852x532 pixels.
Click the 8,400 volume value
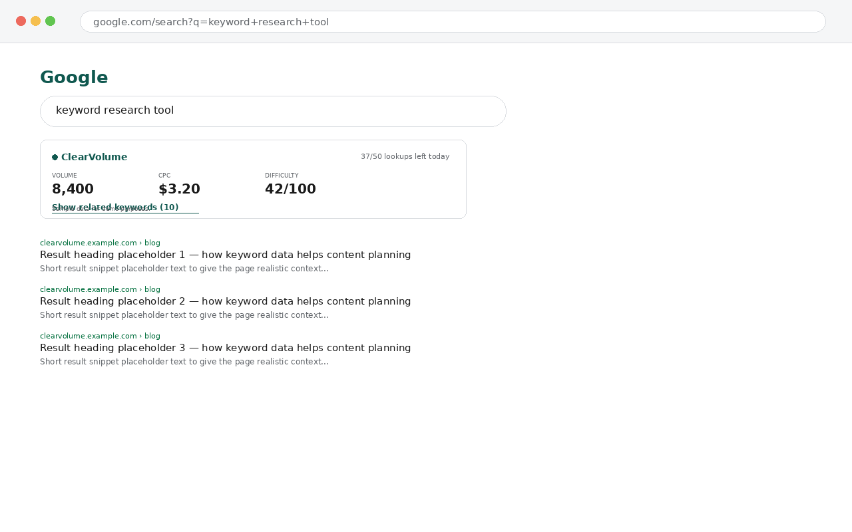coord(73,189)
